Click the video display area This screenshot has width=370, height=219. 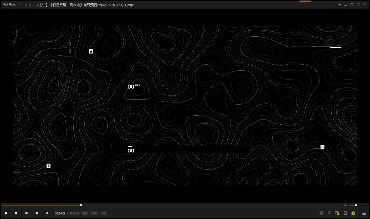tap(185, 105)
